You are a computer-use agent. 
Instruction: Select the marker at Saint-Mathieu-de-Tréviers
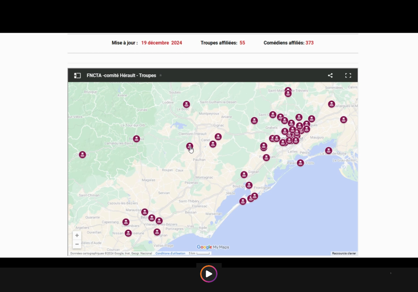pyautogui.click(x=288, y=93)
